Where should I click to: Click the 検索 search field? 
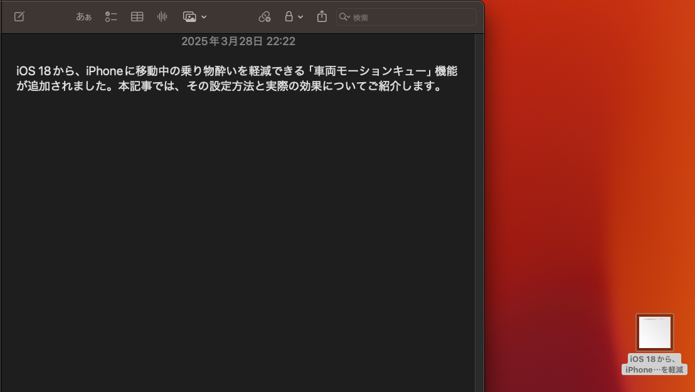pyautogui.click(x=406, y=18)
